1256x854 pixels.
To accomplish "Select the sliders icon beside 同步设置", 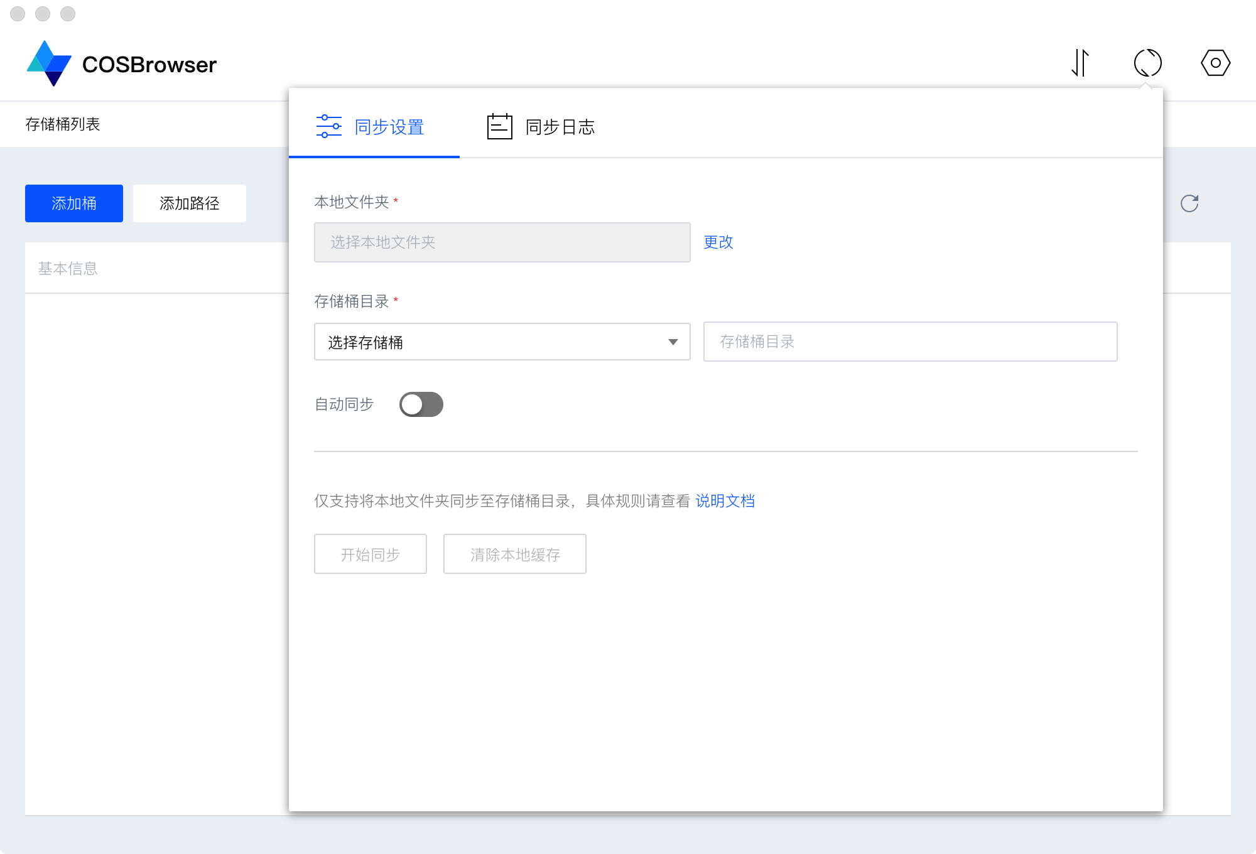I will click(x=328, y=126).
